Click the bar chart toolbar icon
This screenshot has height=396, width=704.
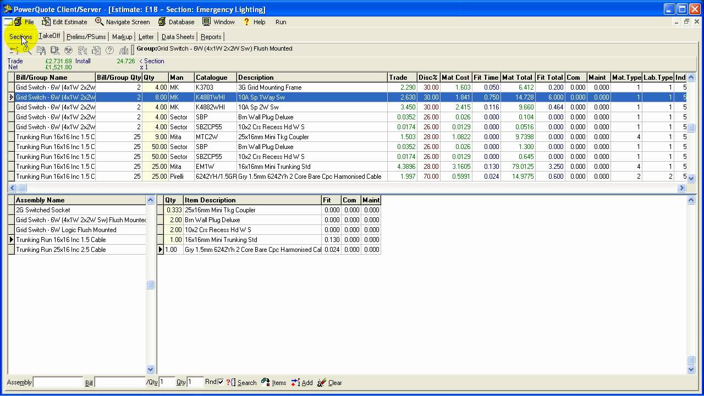pos(124,50)
